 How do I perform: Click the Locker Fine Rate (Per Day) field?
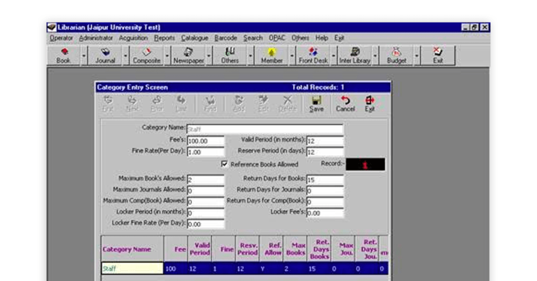click(x=206, y=224)
